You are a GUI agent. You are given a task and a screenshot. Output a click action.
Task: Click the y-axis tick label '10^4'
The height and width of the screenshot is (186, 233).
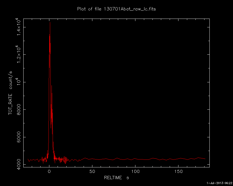click(18, 82)
